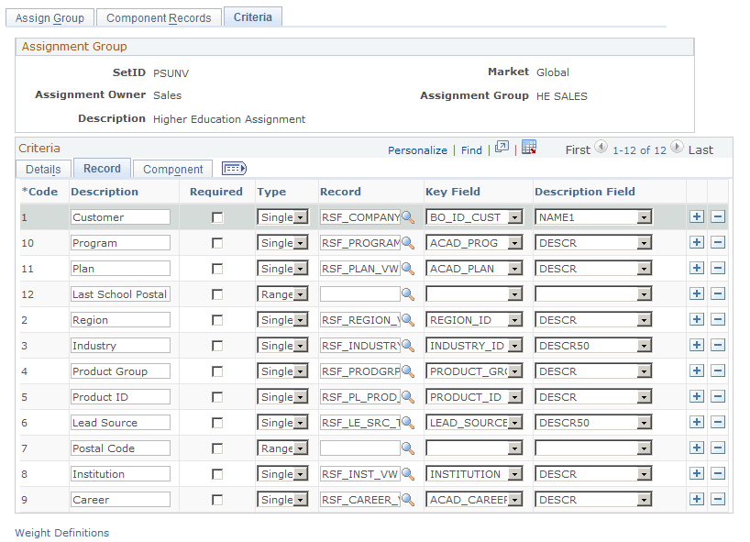The height and width of the screenshot is (542, 750).
Task: Open the Weight Definitions link
Action: tap(61, 533)
